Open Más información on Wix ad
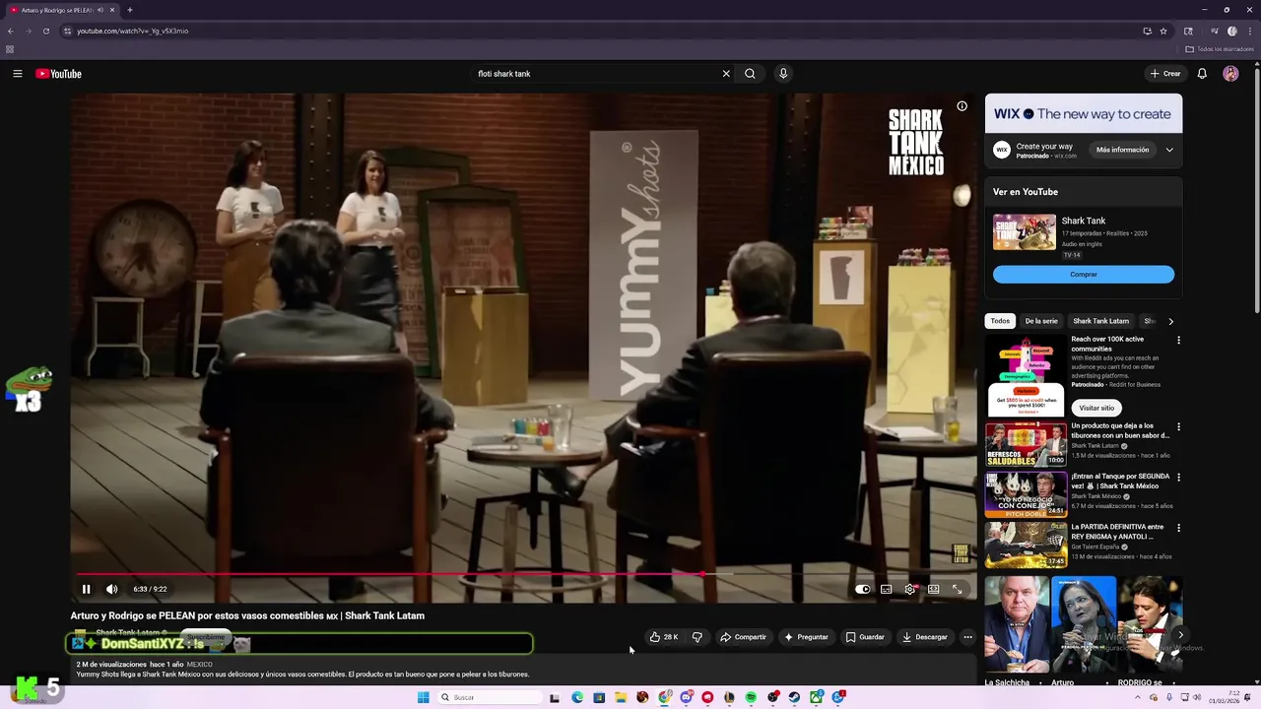 coord(1123,150)
